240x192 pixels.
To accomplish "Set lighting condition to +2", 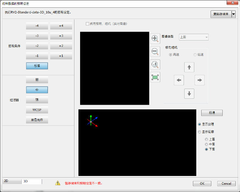I will [x=61, y=46].
